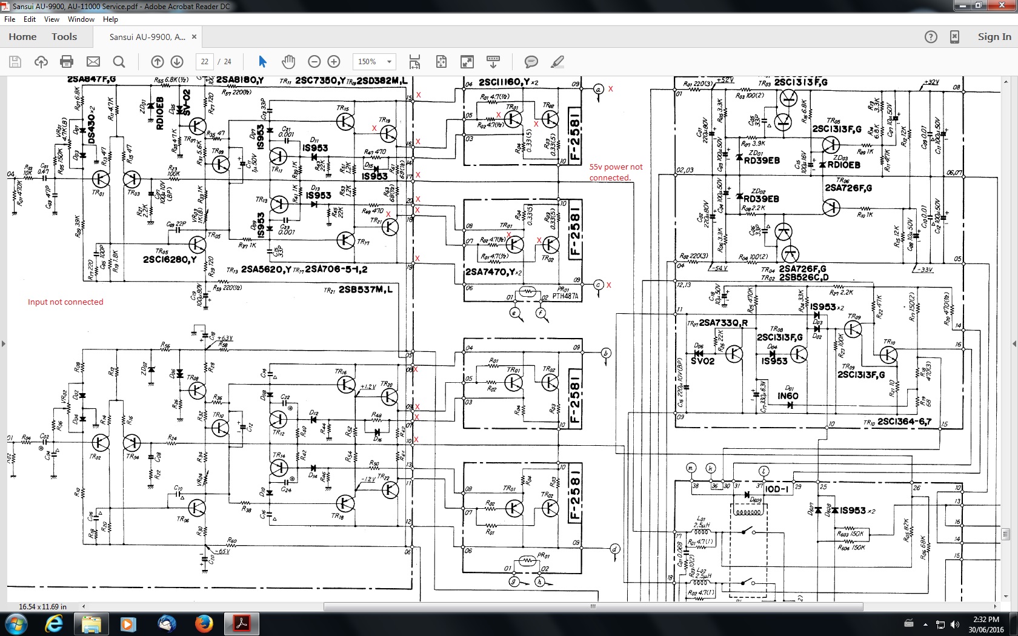Click the 'Input not connected' red annotation

click(x=65, y=302)
